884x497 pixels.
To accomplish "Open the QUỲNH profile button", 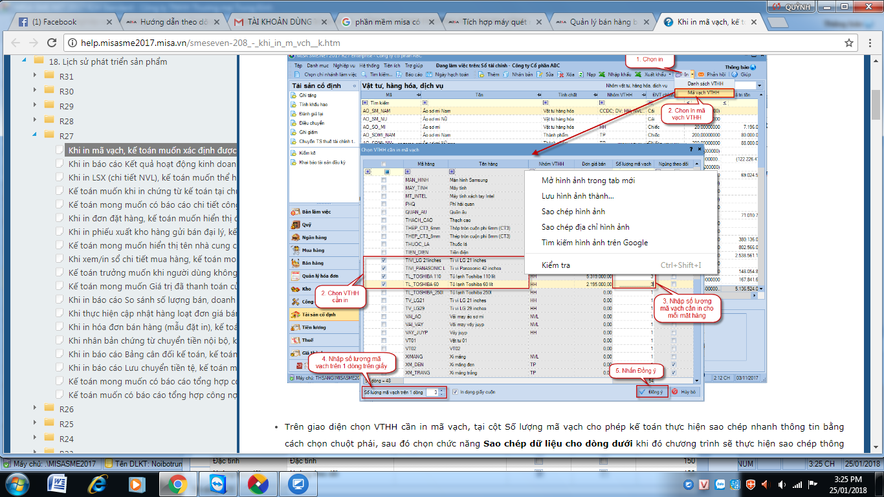I will click(790, 6).
